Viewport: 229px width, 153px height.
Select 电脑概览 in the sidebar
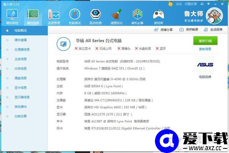coord(24,31)
